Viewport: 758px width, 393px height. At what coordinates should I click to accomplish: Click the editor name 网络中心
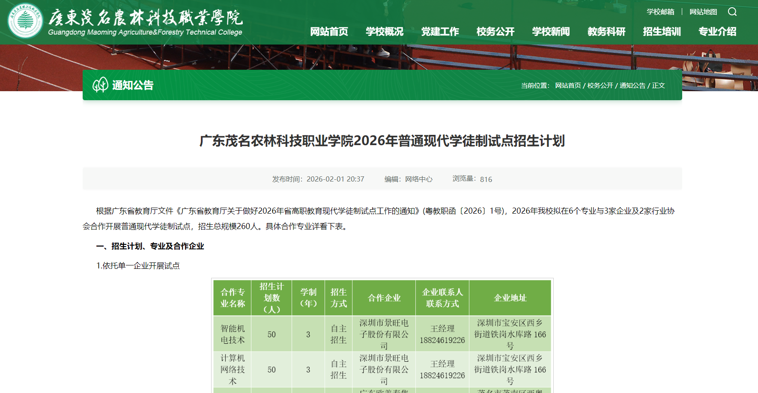tap(418, 179)
